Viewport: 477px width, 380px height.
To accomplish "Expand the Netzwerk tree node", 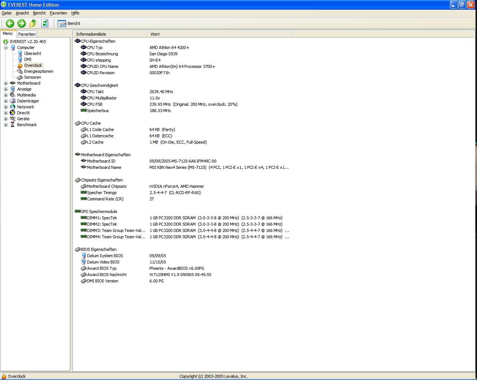I will coord(6,107).
